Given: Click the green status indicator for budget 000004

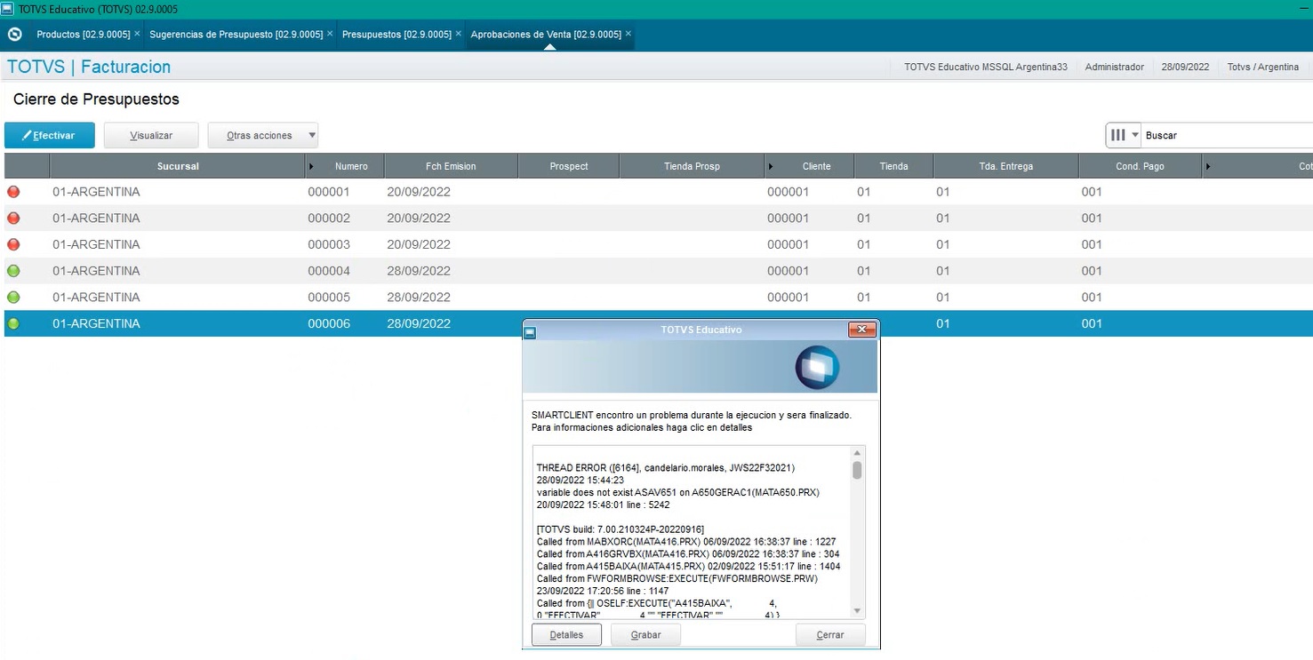Looking at the screenshot, I should point(13,271).
